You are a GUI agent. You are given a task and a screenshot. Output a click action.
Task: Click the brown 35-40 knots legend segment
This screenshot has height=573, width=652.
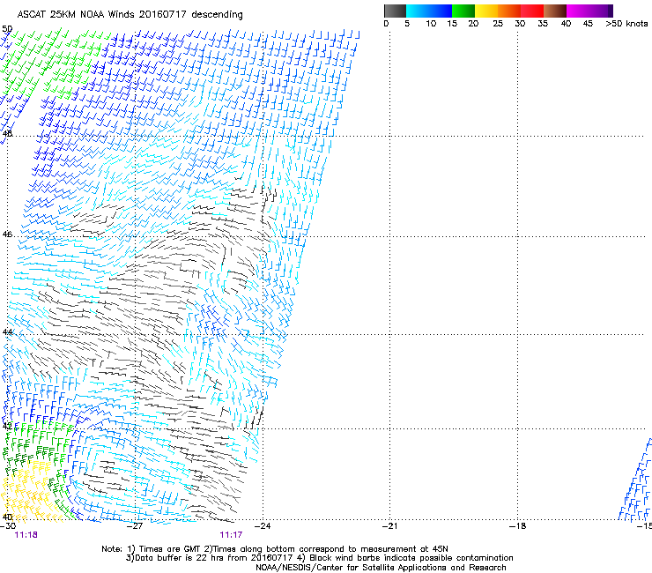[555, 11]
